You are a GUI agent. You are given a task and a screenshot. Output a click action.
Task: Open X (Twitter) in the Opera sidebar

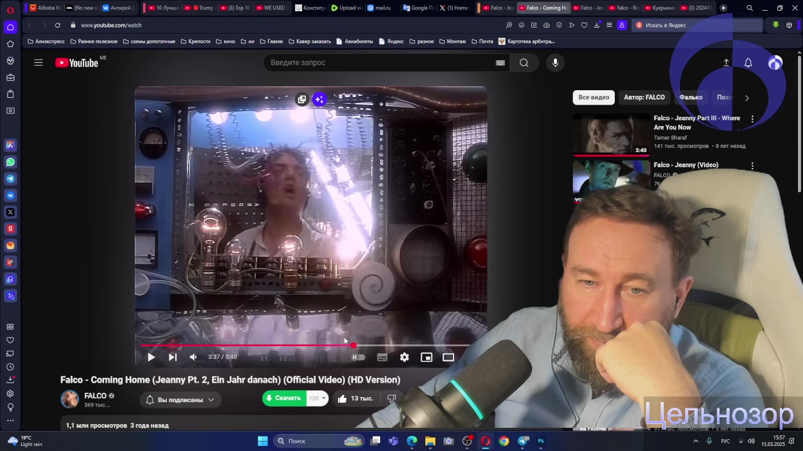(10, 212)
